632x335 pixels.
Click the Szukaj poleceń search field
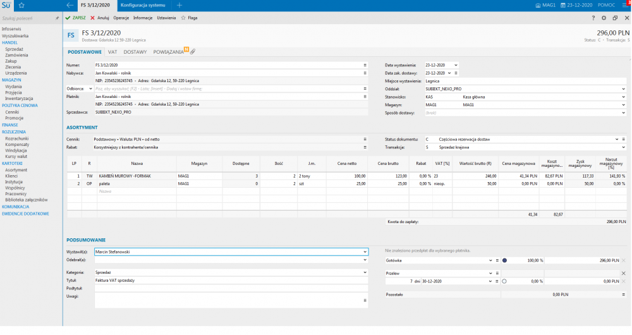[x=27, y=18]
